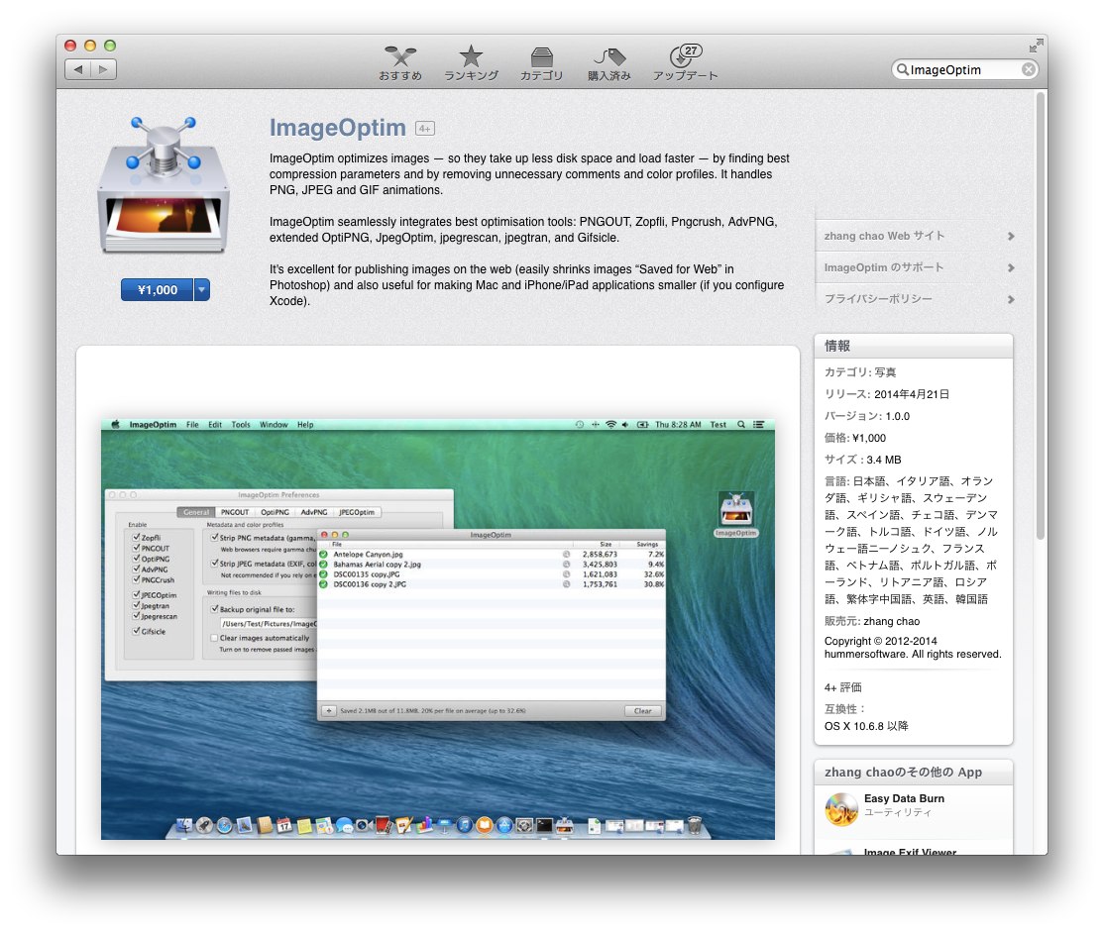
Task: Click the Copyright 2012-2014 hummersoftware text
Action: [x=913, y=648]
